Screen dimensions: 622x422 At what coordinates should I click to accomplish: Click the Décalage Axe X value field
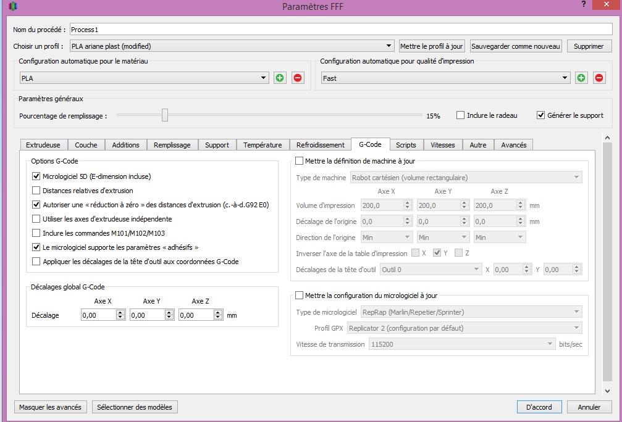(99, 315)
